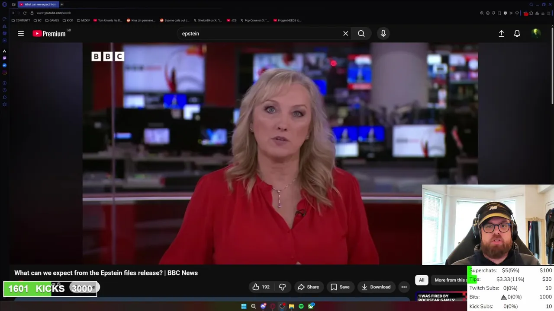Add page to favorites with the heart

point(517,13)
